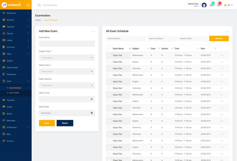The image size is (237, 161).
Task: Click the Exam Schedule breadcrumb link
Action: pyautogui.click(x=51, y=20)
